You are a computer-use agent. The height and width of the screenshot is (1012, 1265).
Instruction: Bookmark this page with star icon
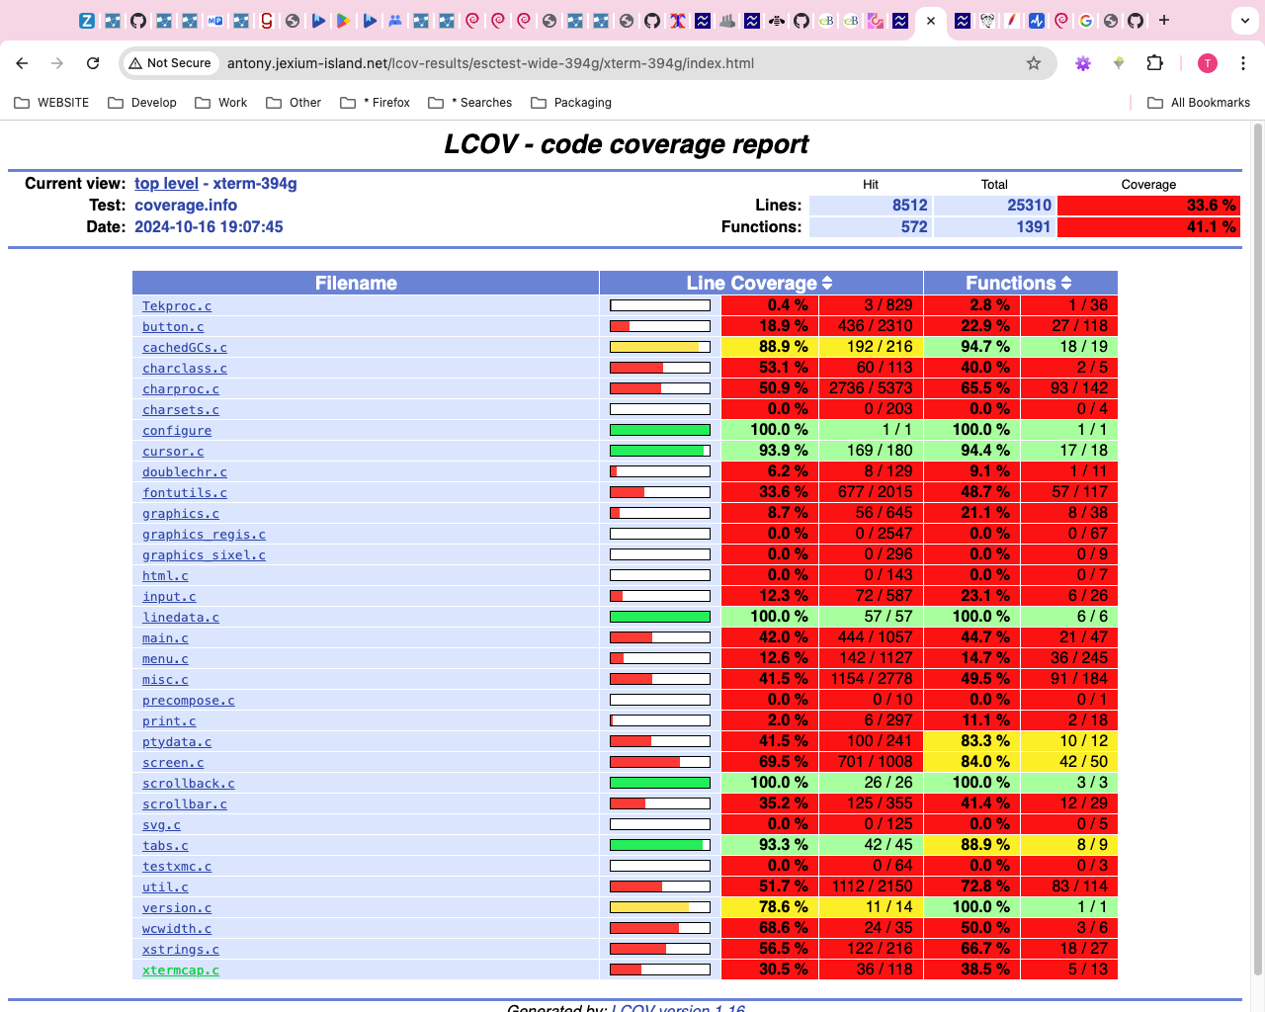click(1034, 63)
